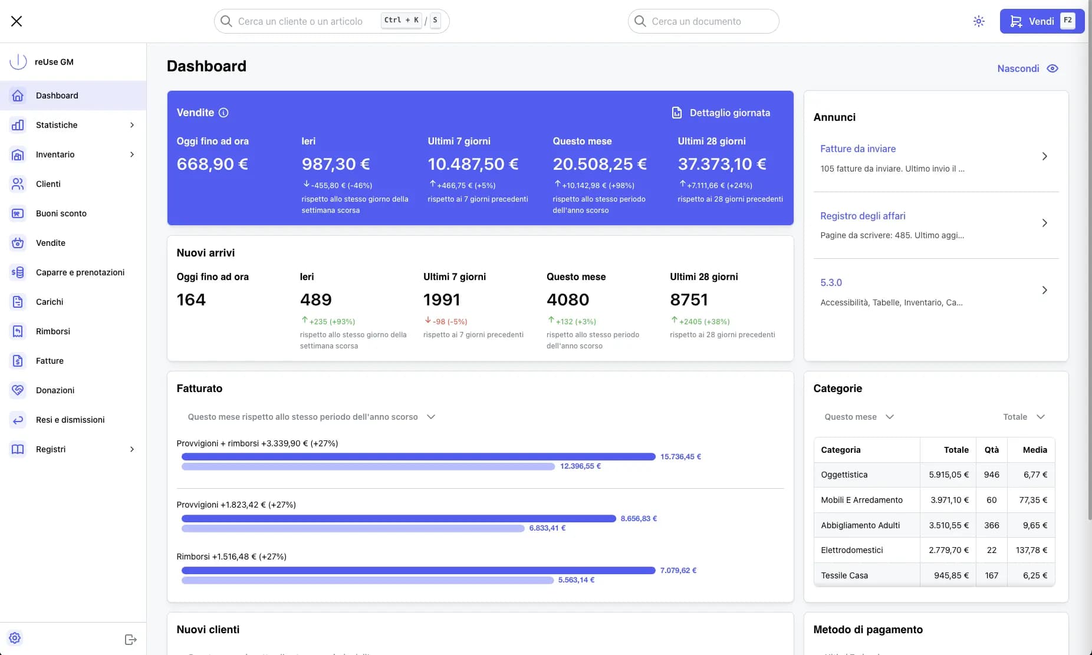Click the Carichi document icon
1092x655 pixels.
pos(18,302)
